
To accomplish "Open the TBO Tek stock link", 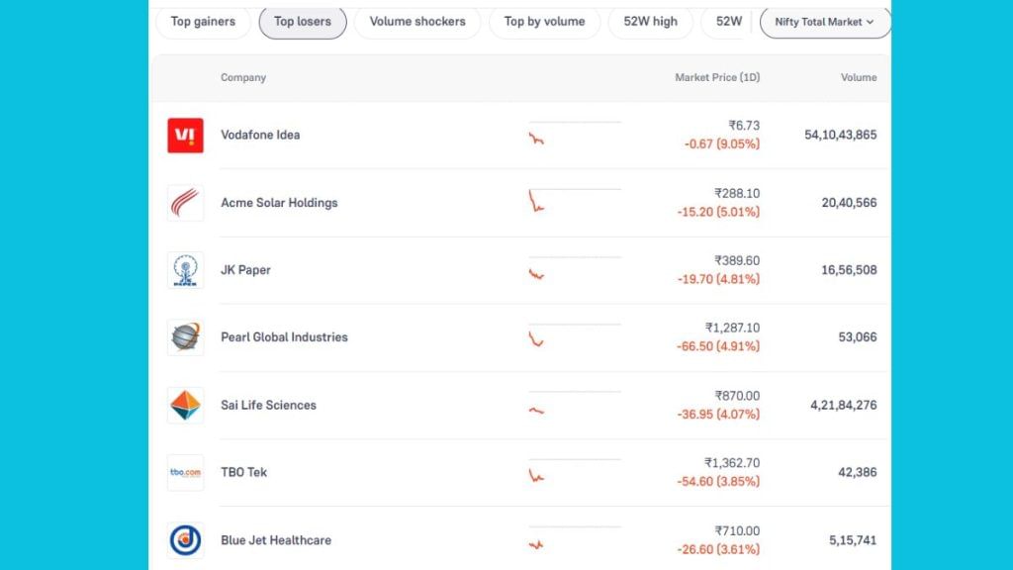I will pos(243,472).
